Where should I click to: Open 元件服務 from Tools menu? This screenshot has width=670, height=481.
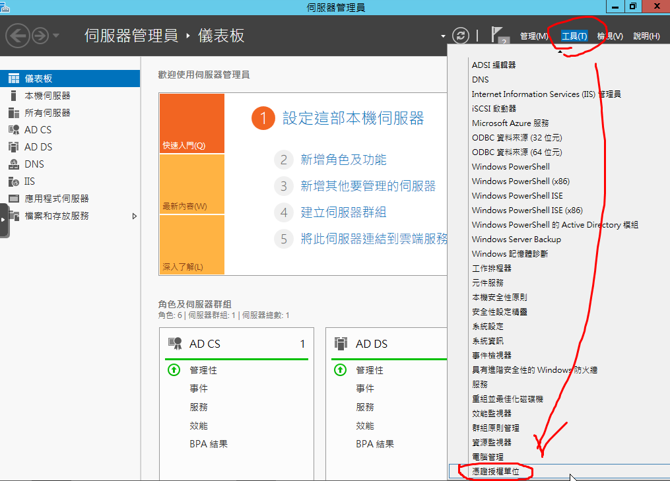pos(488,283)
